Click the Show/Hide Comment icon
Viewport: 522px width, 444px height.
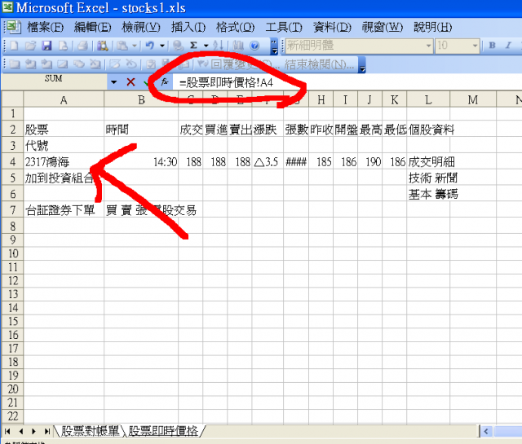[x=63, y=64]
